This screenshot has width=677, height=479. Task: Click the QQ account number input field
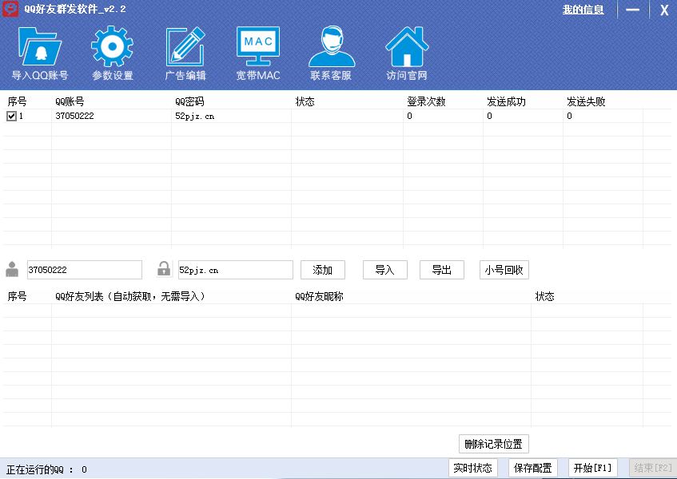click(84, 270)
